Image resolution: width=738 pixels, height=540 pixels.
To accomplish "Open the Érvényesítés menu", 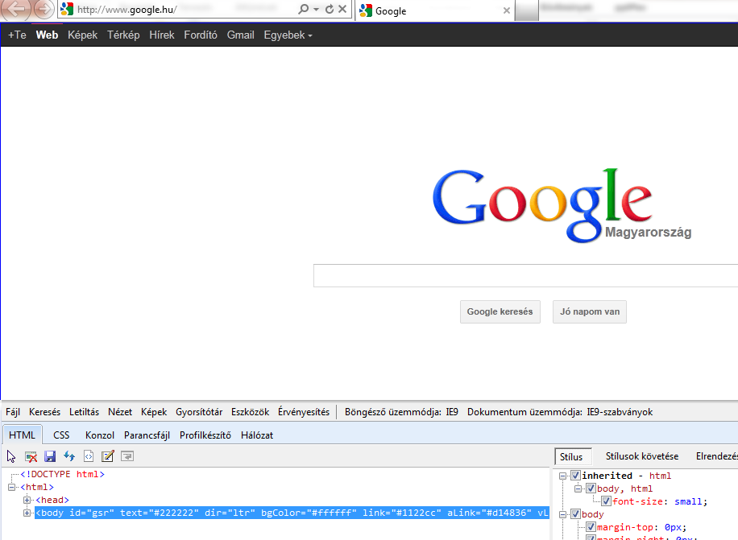I will pyautogui.click(x=304, y=412).
